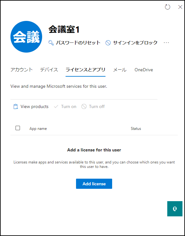
Task: Sort by App name column header
Action: point(38,129)
